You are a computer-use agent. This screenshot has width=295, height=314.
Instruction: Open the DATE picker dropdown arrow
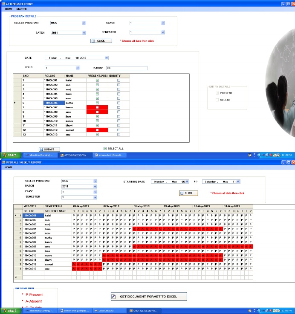point(107,58)
